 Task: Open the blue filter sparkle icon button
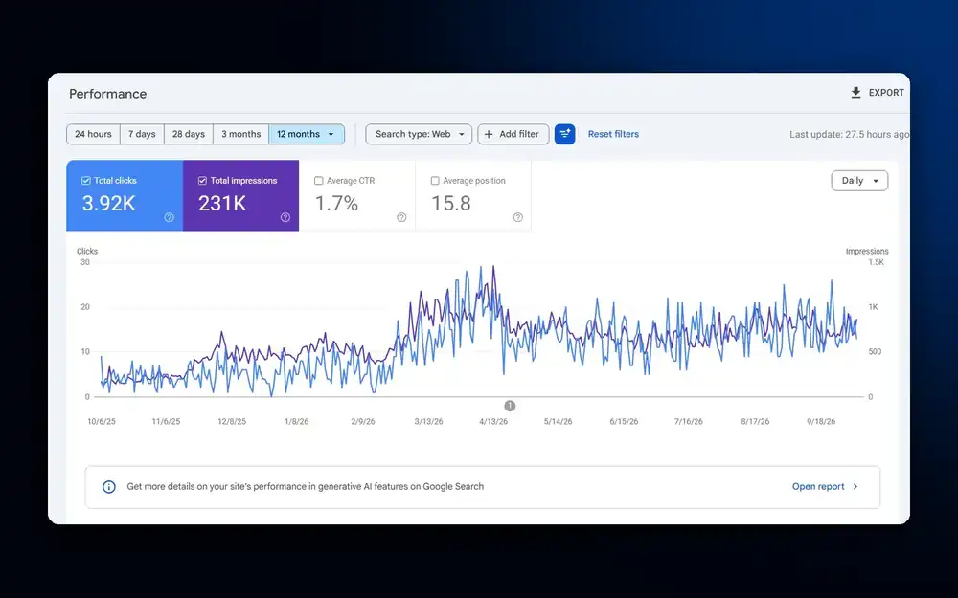[x=564, y=134]
